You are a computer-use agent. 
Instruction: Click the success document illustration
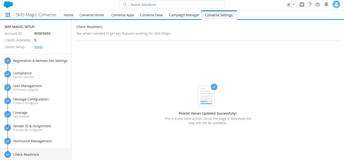[x=207, y=95]
